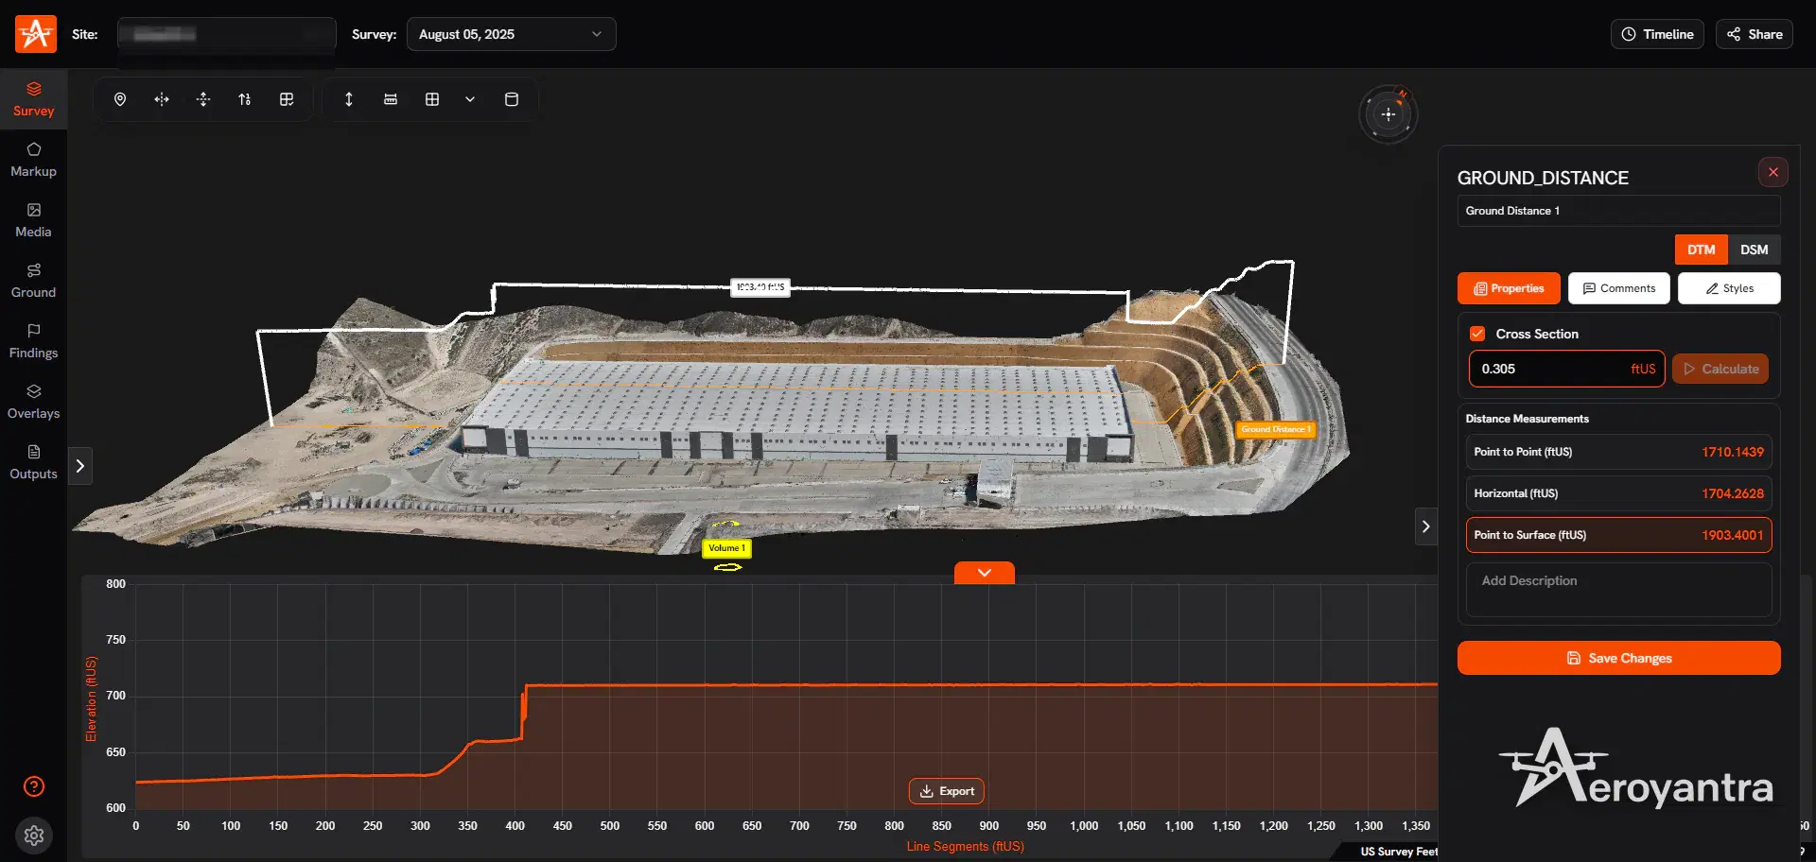Open the Survey sidebar section
The height and width of the screenshot is (862, 1816).
point(34,99)
